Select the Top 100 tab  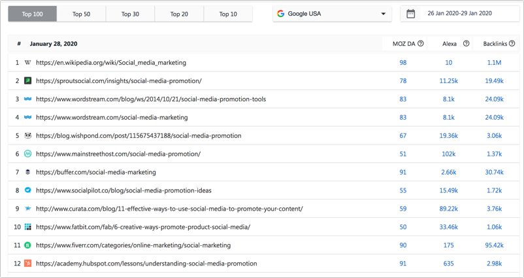[32, 14]
